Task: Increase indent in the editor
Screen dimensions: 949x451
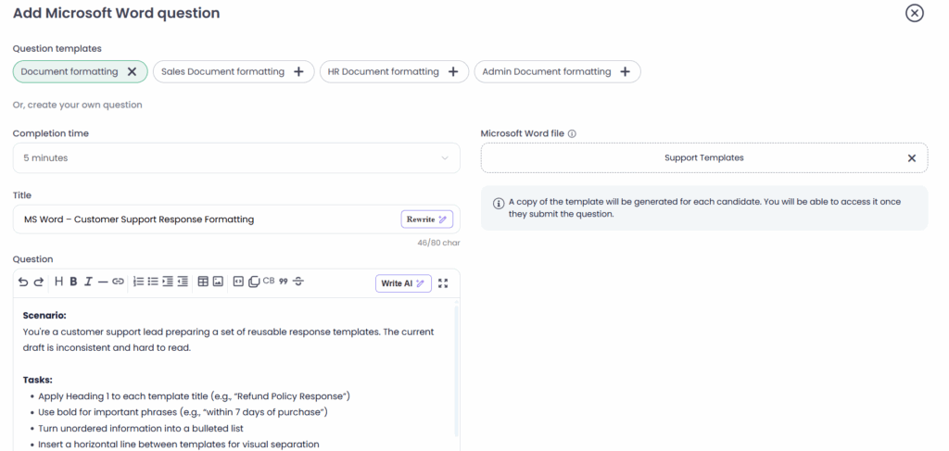Action: pos(168,282)
